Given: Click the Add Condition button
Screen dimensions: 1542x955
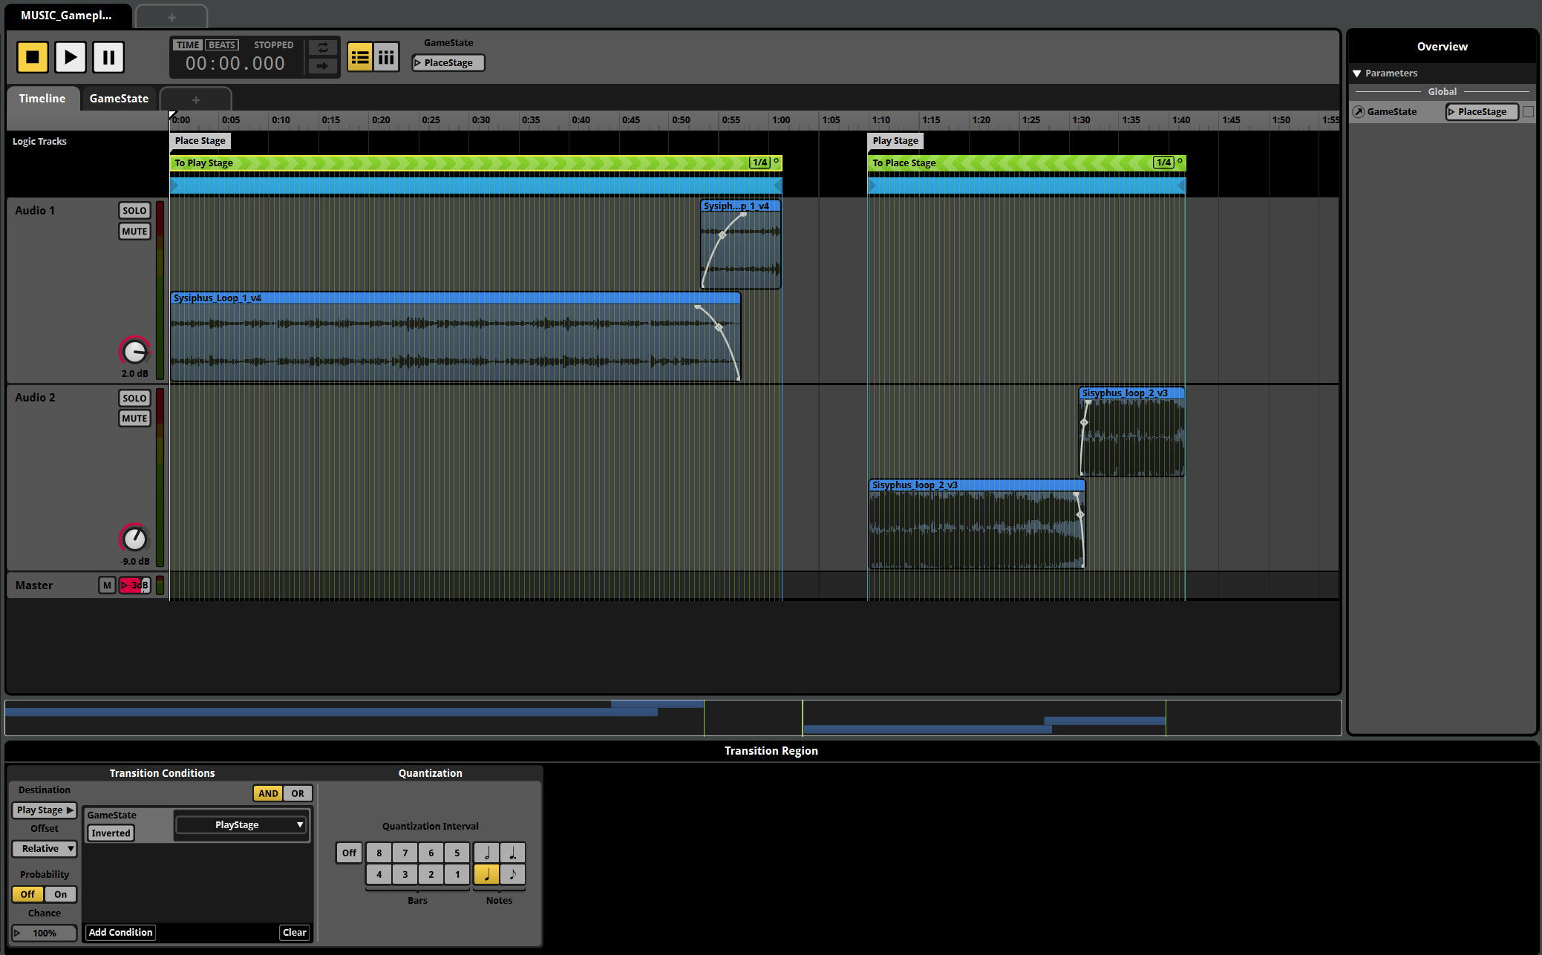Looking at the screenshot, I should click(x=120, y=933).
